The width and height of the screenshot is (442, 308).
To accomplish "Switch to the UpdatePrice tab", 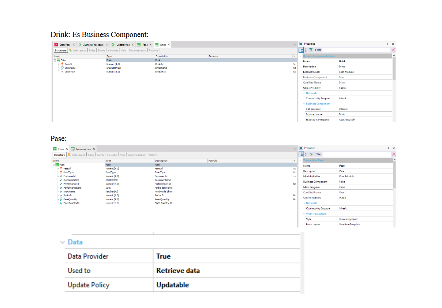I will [123, 45].
